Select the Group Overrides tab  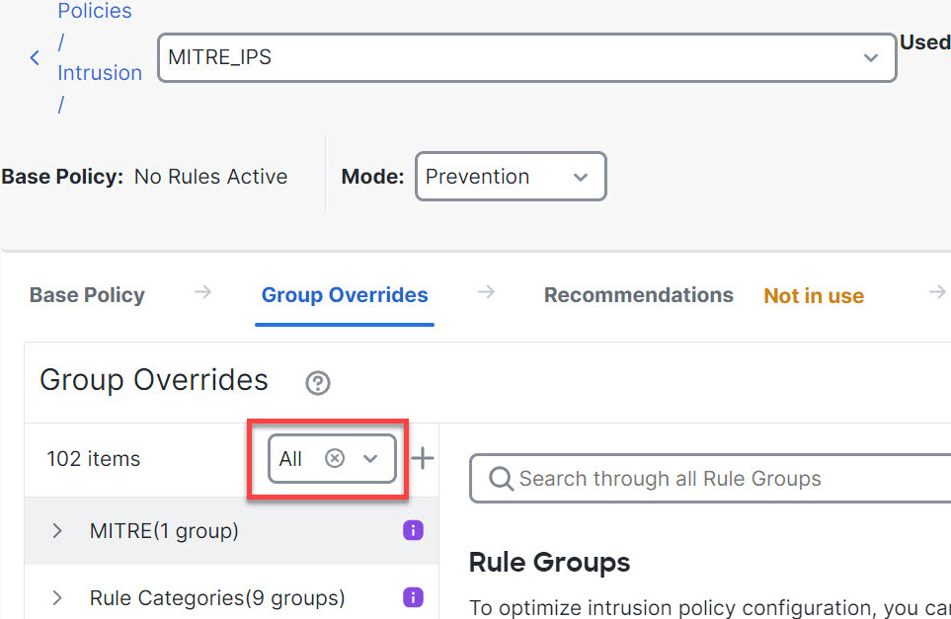click(345, 295)
